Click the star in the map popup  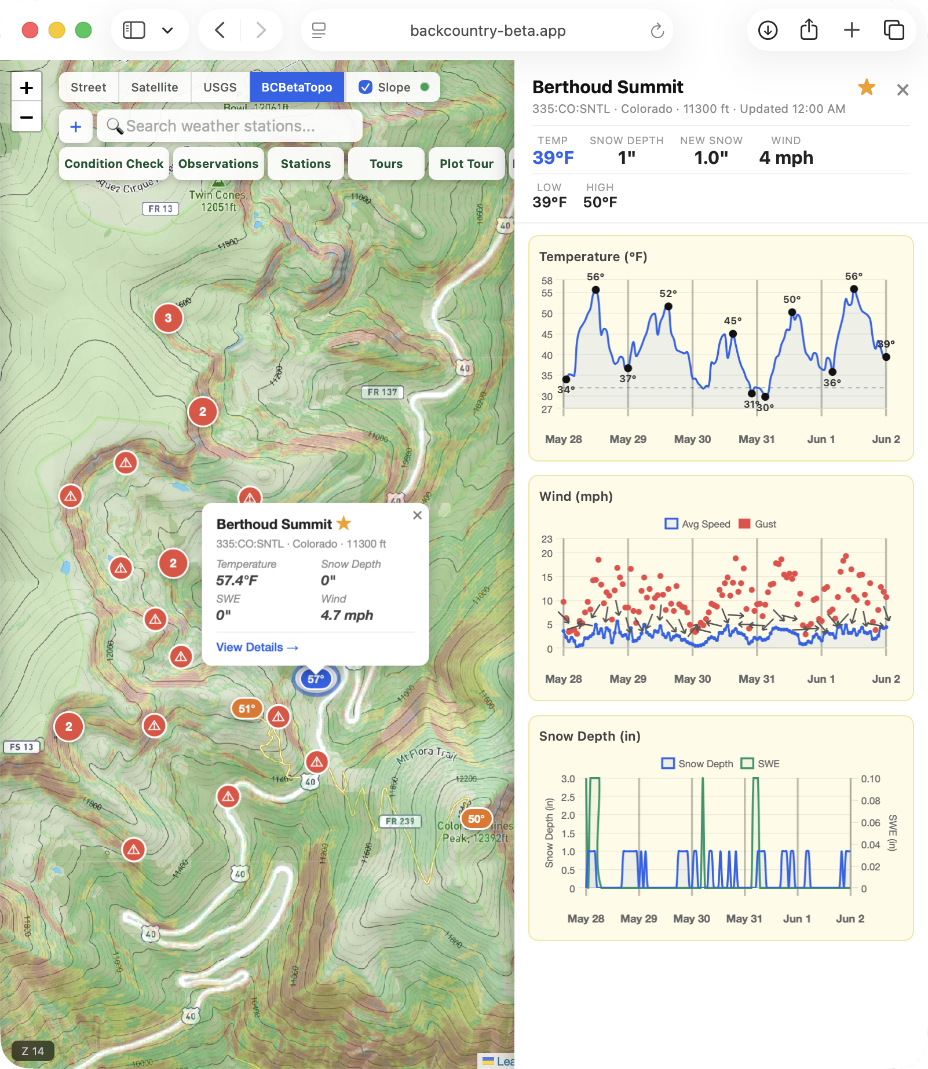344,523
